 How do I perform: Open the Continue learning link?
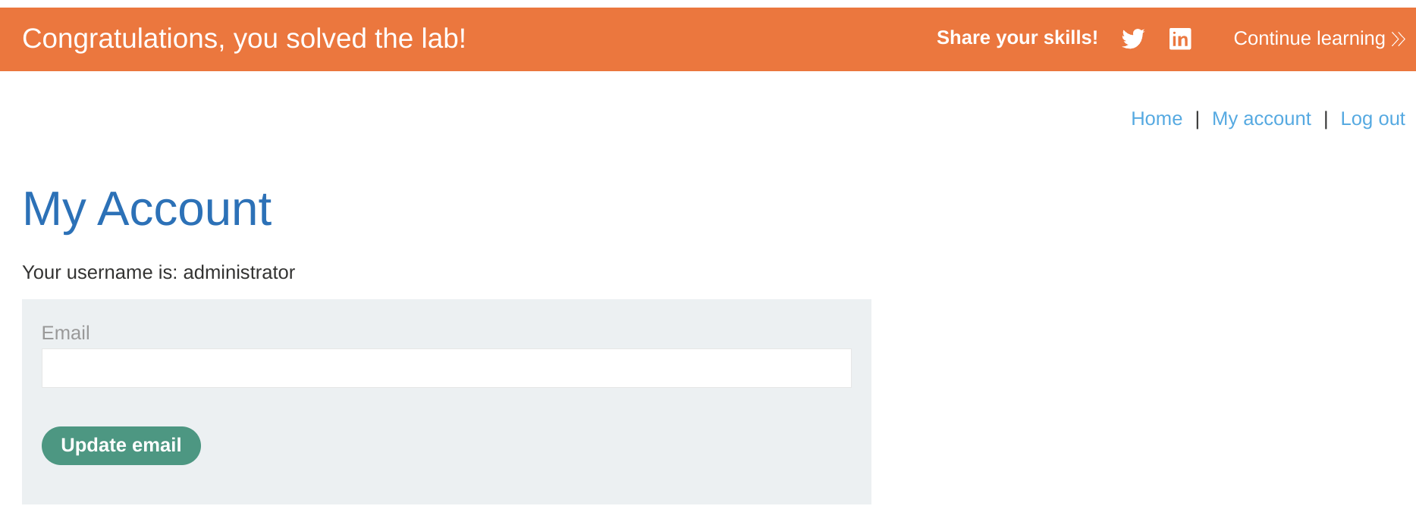coord(1309,39)
